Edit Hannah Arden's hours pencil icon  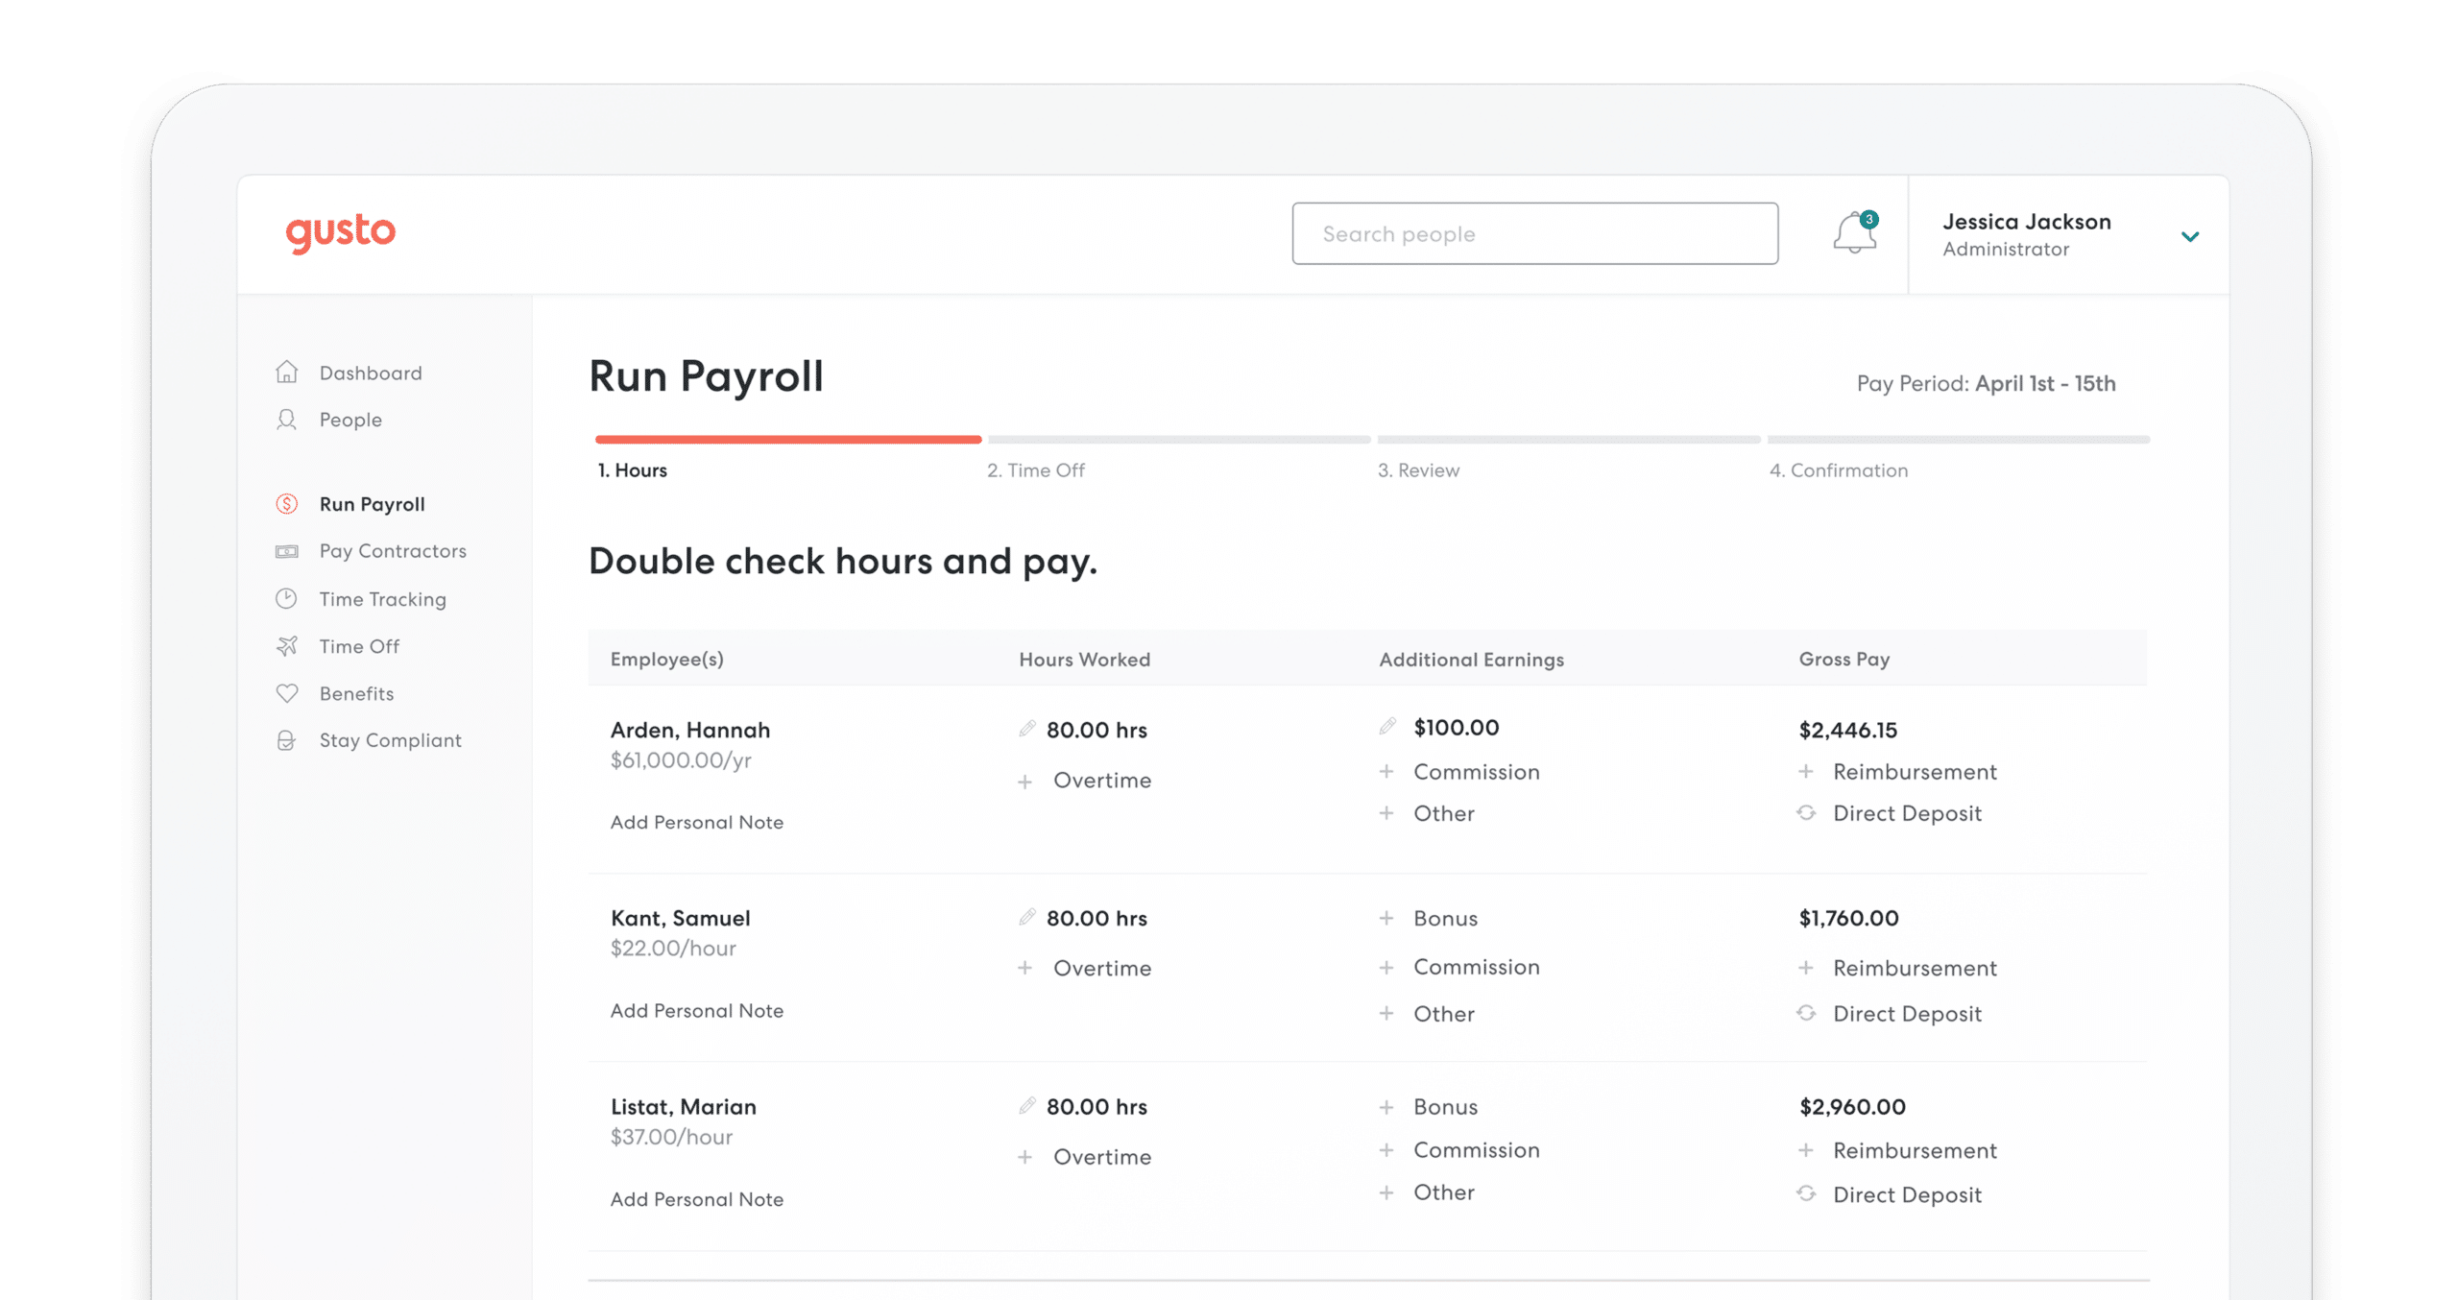point(1026,730)
